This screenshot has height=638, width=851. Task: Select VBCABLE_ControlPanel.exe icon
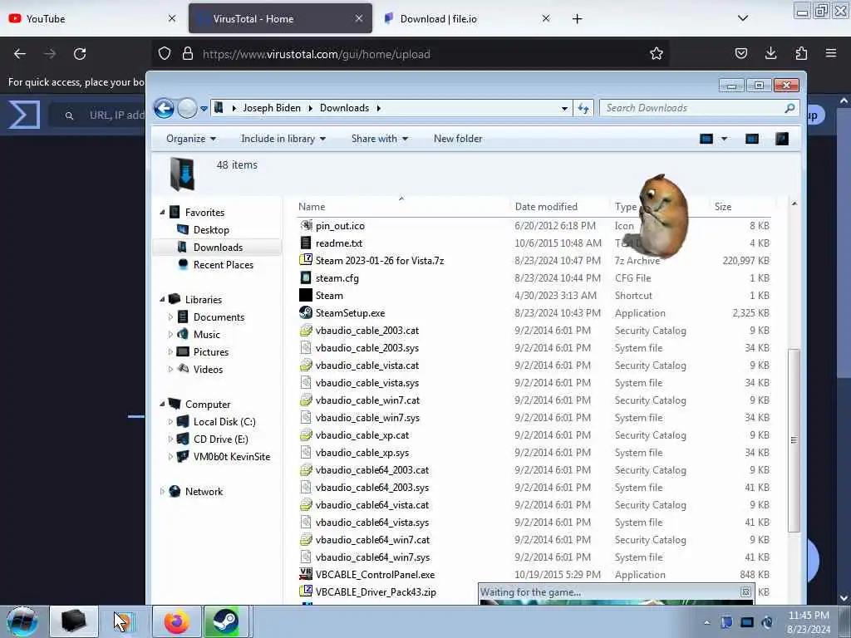point(306,574)
